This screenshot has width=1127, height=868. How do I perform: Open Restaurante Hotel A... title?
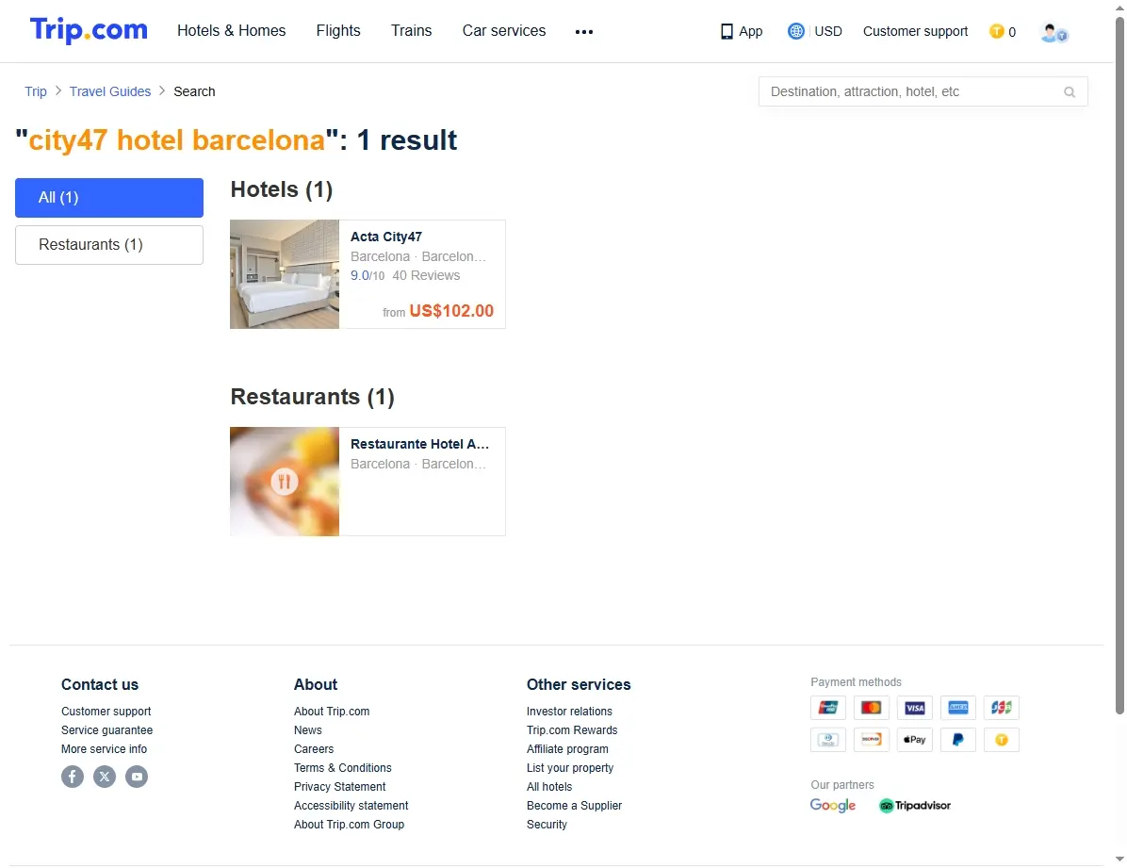click(x=419, y=445)
